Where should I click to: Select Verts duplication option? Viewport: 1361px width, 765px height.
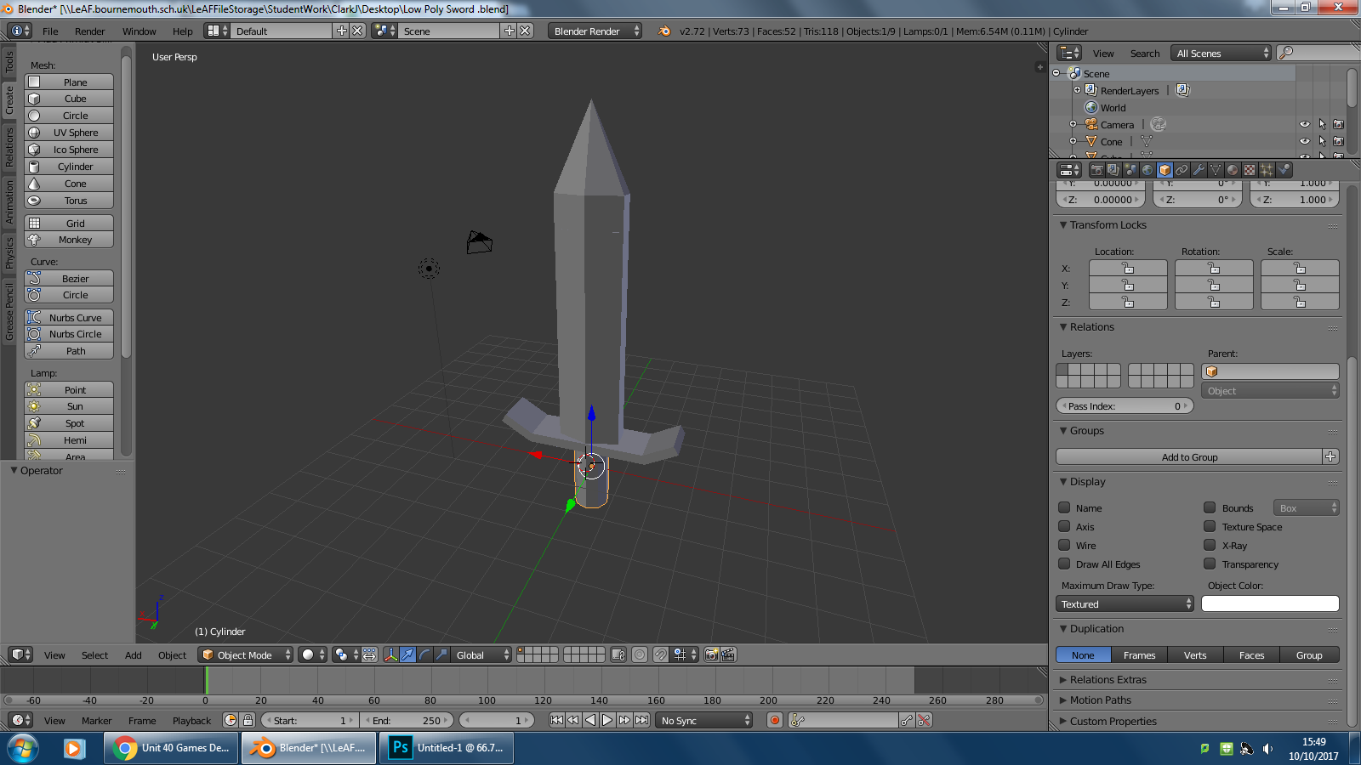(x=1194, y=655)
